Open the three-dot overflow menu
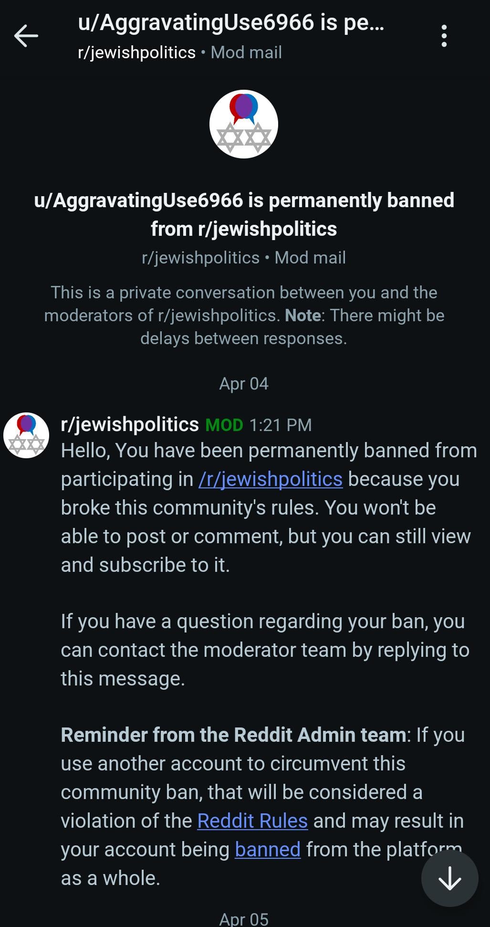 coord(444,36)
